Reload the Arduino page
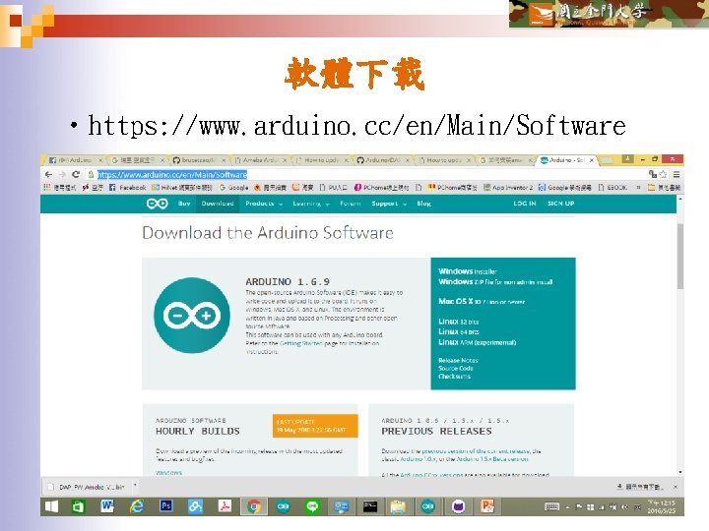Image resolution: width=709 pixels, height=531 pixels. tap(76, 174)
